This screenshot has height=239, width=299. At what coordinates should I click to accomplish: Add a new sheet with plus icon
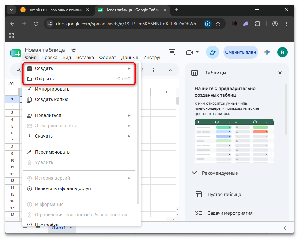(25, 228)
